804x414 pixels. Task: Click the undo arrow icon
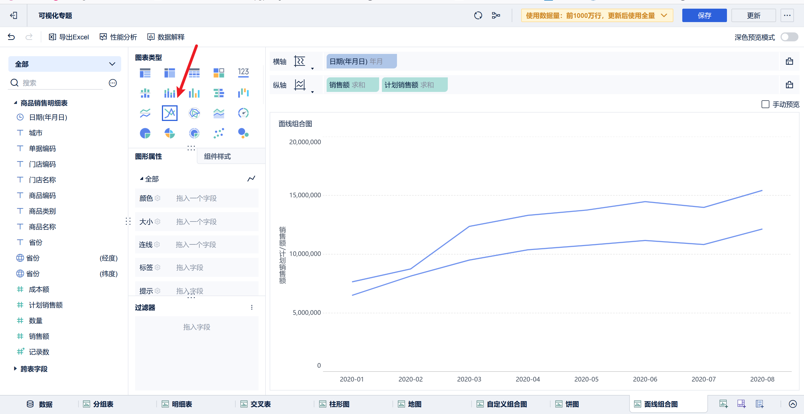coord(11,37)
